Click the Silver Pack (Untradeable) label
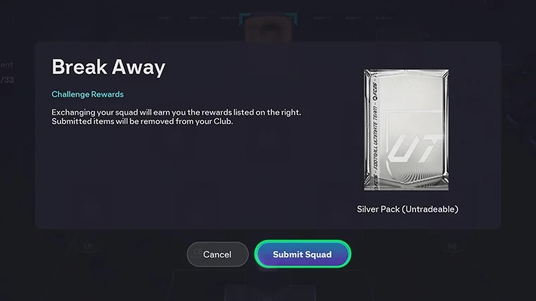This screenshot has height=301, width=536. click(407, 209)
